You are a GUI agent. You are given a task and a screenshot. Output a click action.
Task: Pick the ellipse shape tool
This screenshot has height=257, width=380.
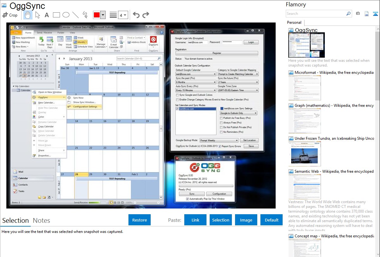pos(66,15)
